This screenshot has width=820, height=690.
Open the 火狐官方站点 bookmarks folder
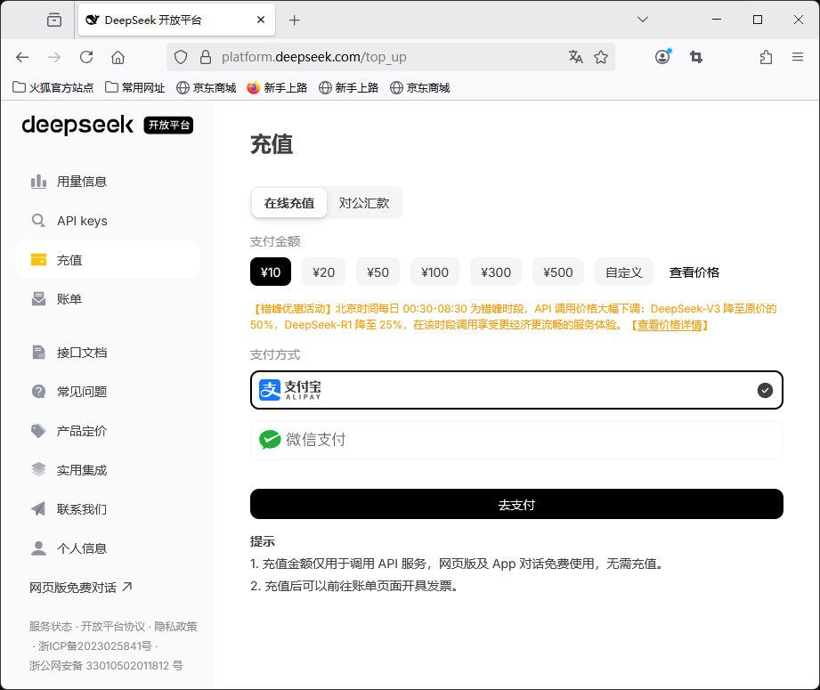[x=53, y=87]
